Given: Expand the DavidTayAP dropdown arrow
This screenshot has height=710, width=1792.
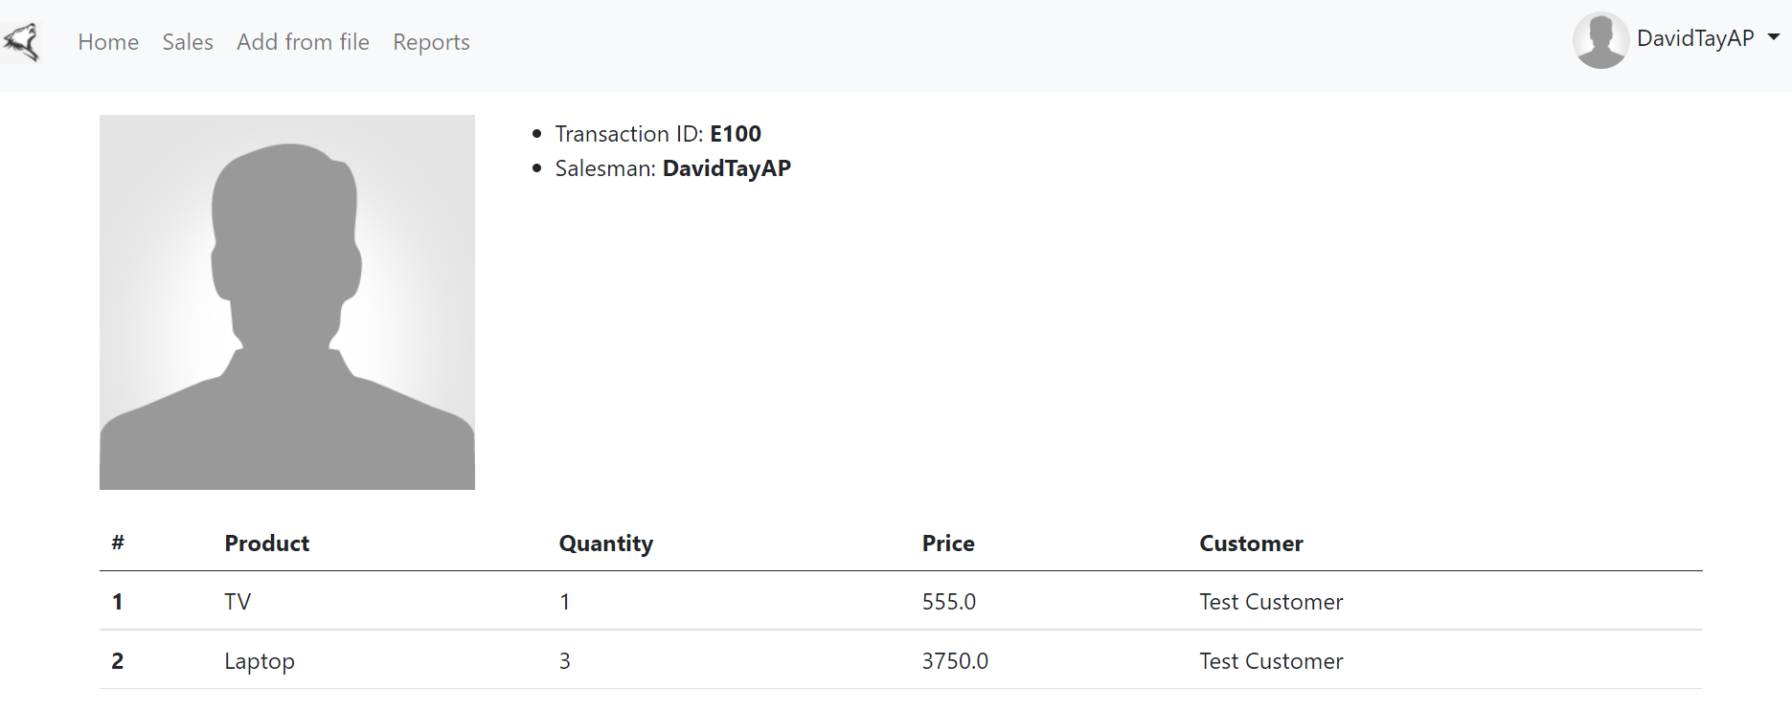Looking at the screenshot, I should click(x=1774, y=37).
